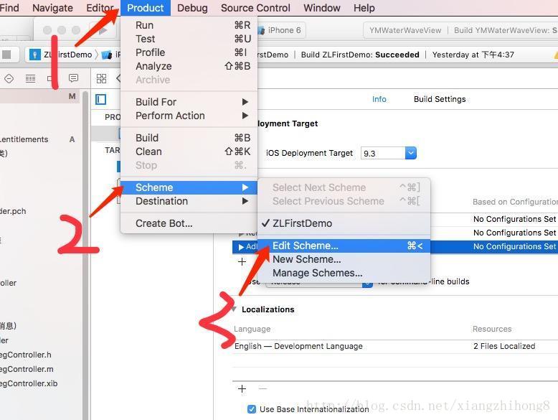
Task: Select the English — Development Language row
Action: point(395,346)
